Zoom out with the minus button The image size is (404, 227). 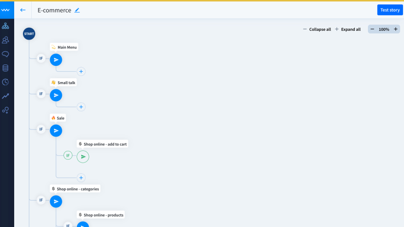372,29
